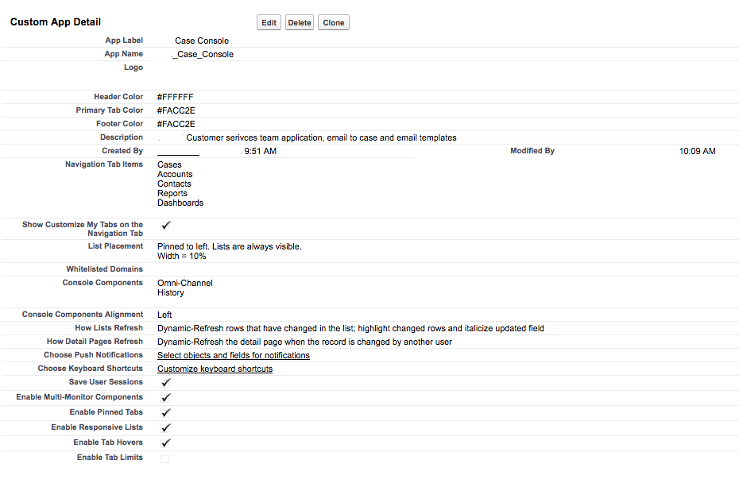The width and height of the screenshot is (739, 487).
Task: Click the Show Customize My Tabs checkmark
Action: click(165, 226)
